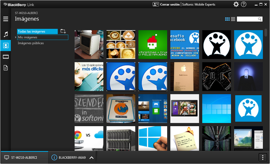Select the Pictures section icon in sidebar
Screen dimensions: 270x164
click(6, 45)
